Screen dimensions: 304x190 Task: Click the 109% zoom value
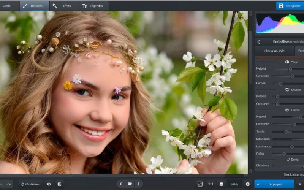(x=234, y=184)
